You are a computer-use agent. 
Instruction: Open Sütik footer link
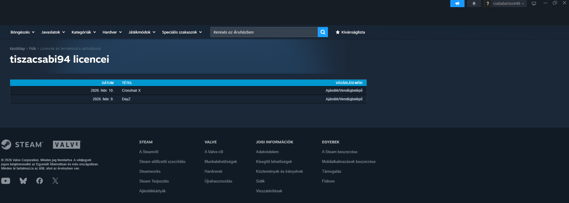click(x=260, y=181)
